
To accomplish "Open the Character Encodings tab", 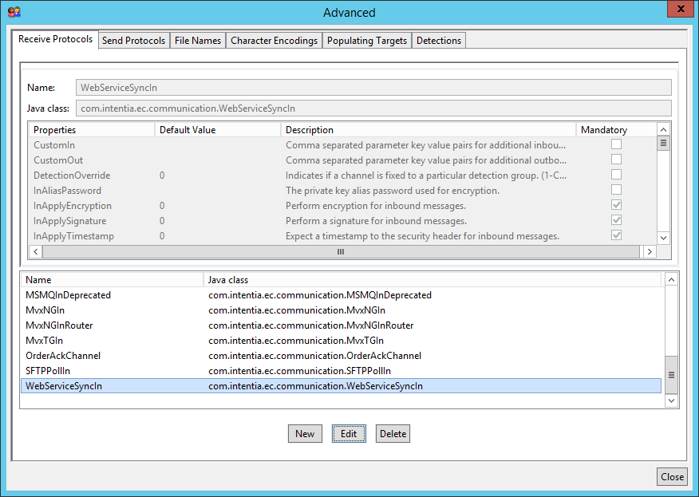I will point(274,41).
